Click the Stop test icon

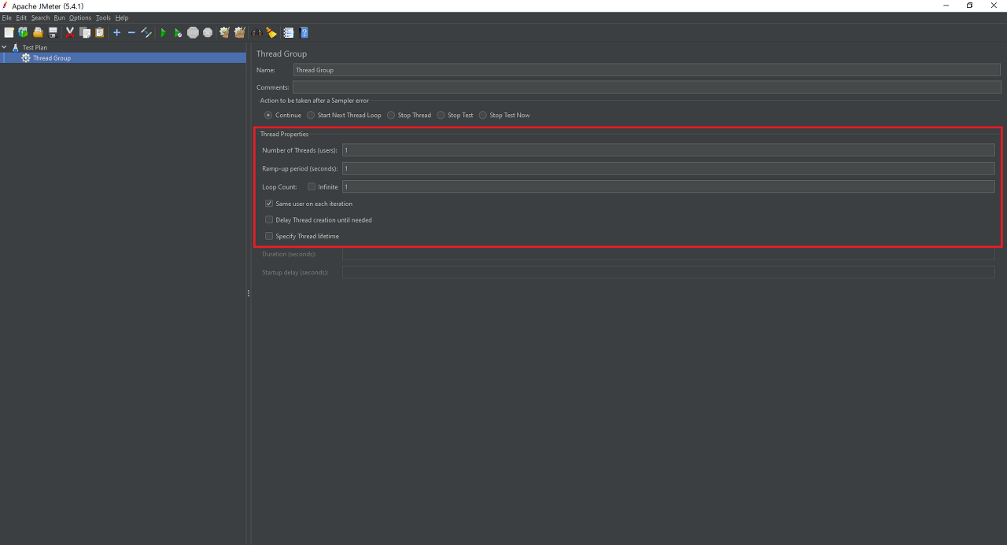[x=193, y=32]
